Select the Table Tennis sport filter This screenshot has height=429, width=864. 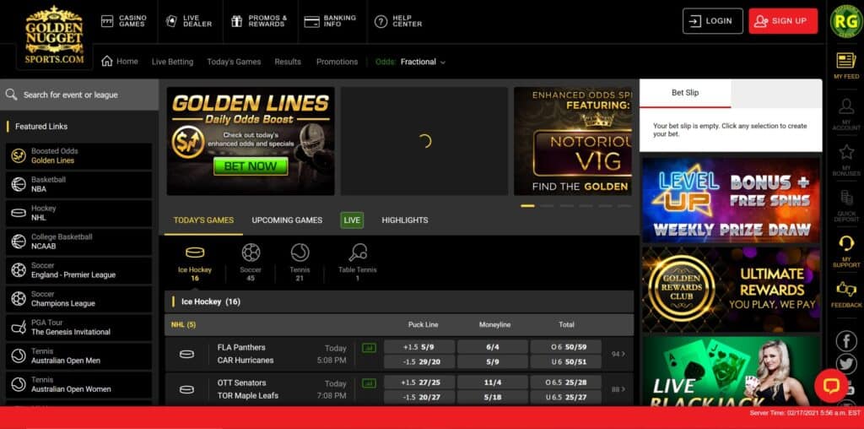point(358,263)
